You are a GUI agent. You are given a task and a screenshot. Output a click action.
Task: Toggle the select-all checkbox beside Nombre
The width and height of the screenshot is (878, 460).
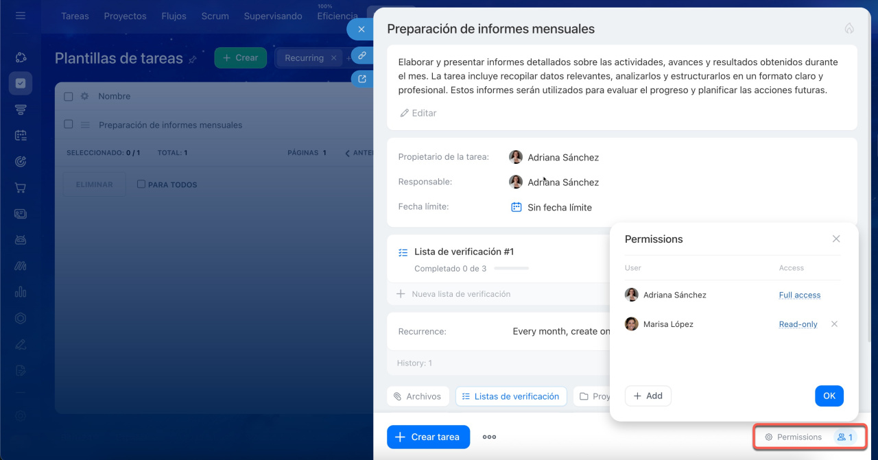[x=69, y=97]
